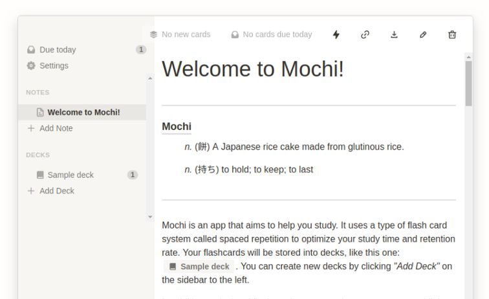Screen dimensions: 489x299
Task: Click the plus icon beside Add Note
Action: point(31,128)
